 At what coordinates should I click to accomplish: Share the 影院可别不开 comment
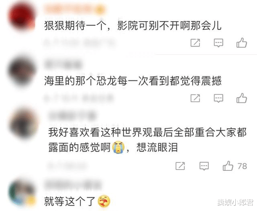195,43
